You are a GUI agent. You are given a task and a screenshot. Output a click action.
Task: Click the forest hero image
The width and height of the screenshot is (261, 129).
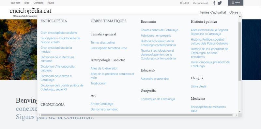click(x=19, y=50)
